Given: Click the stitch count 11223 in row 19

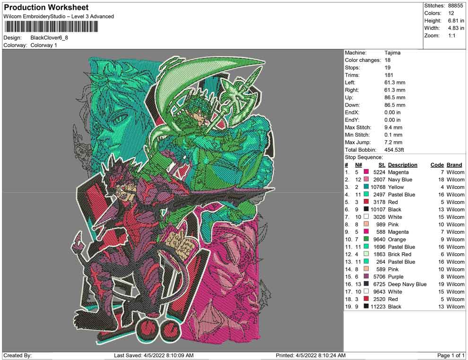Looking at the screenshot, I should 378,307.
